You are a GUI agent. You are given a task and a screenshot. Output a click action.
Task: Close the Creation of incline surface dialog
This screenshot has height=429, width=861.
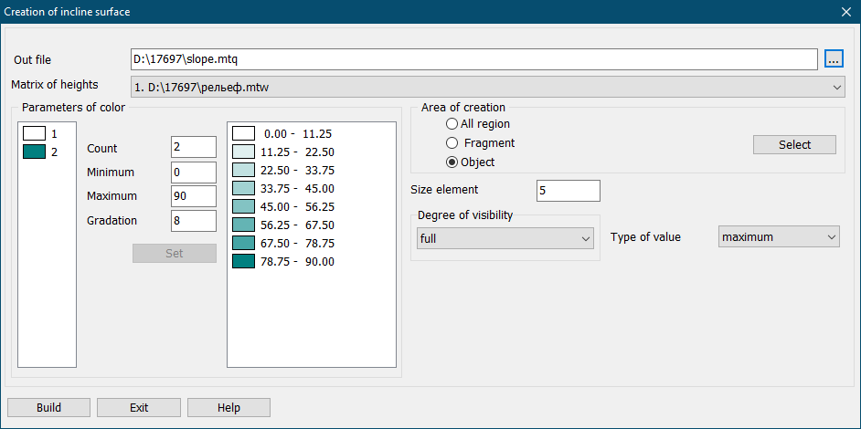[845, 12]
